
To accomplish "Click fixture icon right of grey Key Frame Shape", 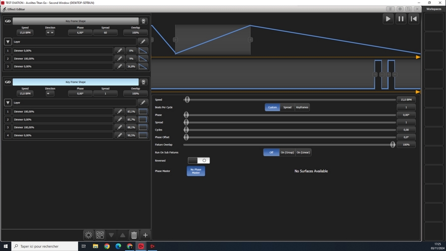I will click(x=143, y=21).
